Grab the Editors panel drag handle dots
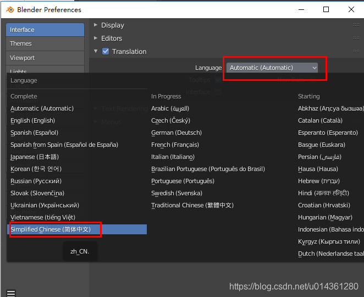 click(x=356, y=38)
